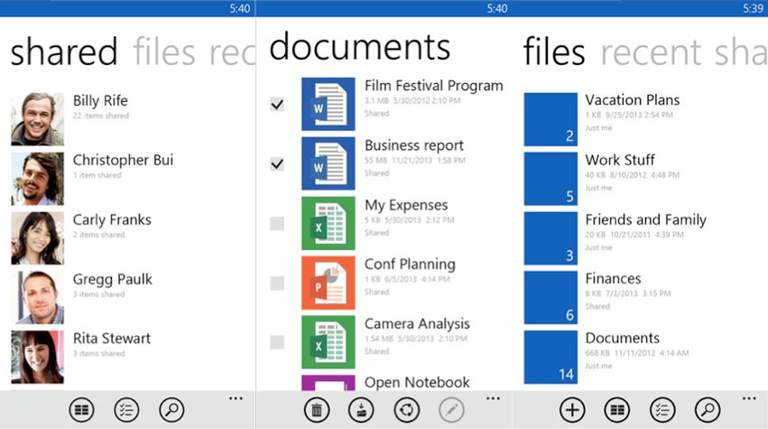This screenshot has width=768, height=429.
Task: Open more options dots in shared screen
Action: pyautogui.click(x=236, y=398)
